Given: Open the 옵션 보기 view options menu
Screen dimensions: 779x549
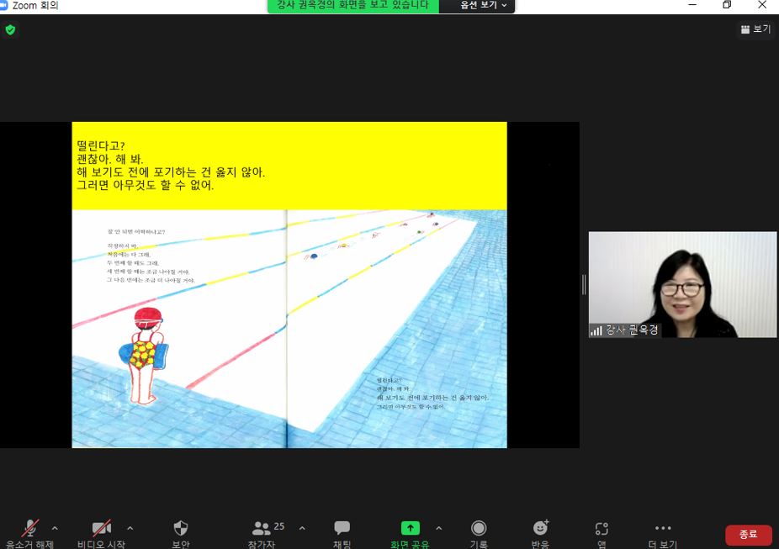Looking at the screenshot, I should (x=484, y=5).
